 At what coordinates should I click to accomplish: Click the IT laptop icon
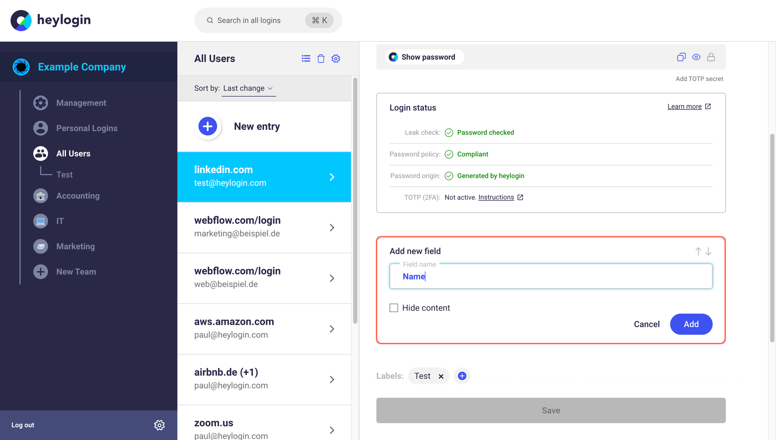[x=41, y=221]
